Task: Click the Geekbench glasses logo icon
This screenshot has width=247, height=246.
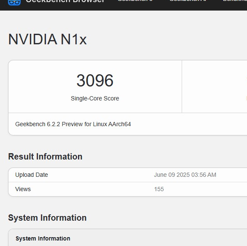Action: 14,3
